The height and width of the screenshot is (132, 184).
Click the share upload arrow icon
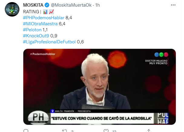[x=149, y=130]
